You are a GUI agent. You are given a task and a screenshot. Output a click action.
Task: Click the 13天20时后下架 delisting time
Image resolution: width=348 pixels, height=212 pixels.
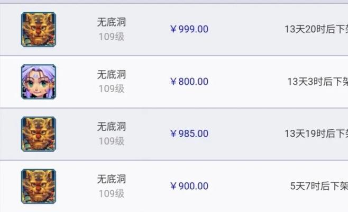tap(316, 29)
